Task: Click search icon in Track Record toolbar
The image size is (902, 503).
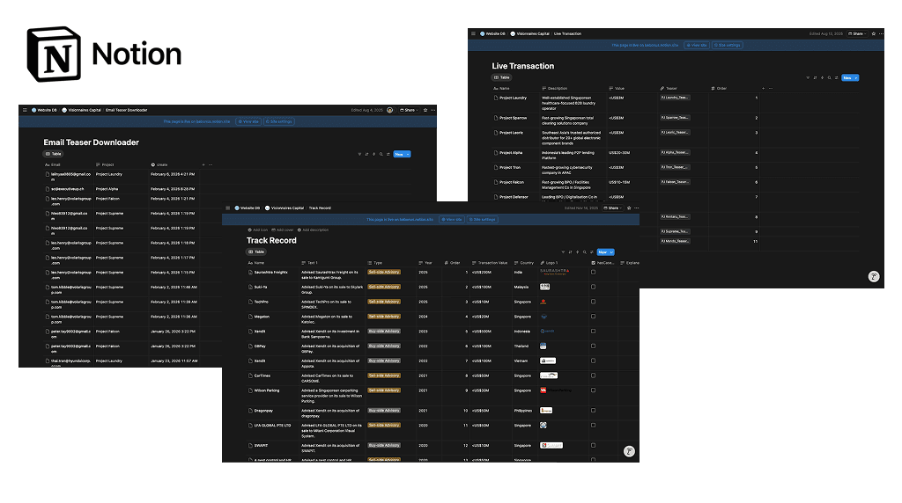Action: click(585, 252)
